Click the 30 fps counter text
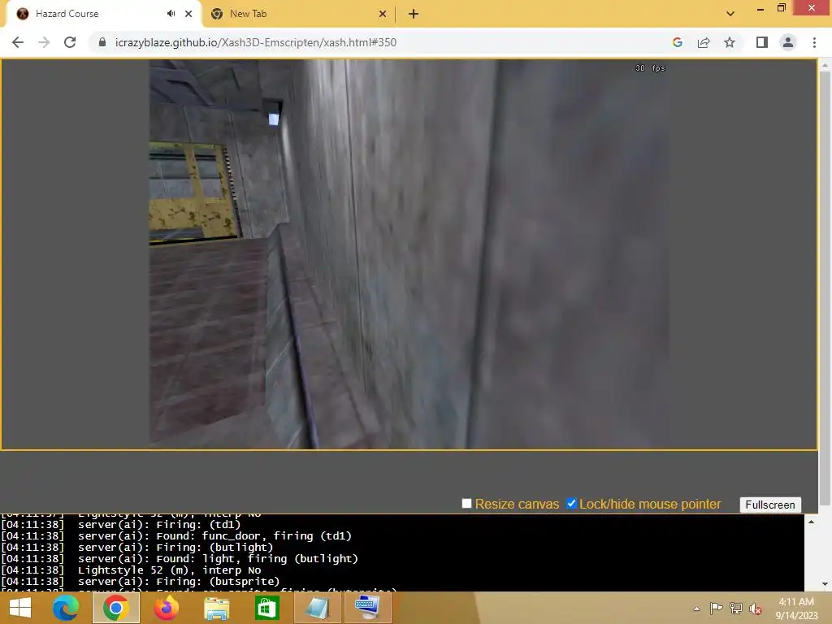This screenshot has width=832, height=624. [x=650, y=68]
